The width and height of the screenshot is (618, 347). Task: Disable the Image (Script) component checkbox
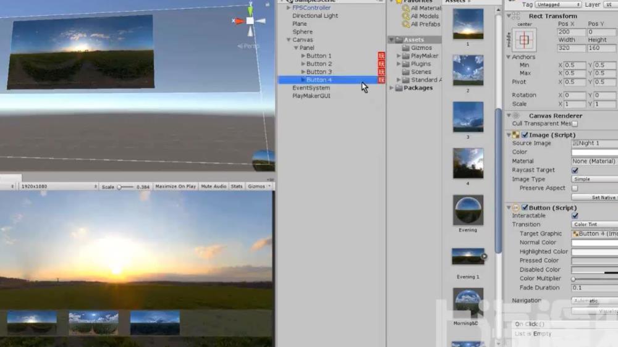(525, 135)
